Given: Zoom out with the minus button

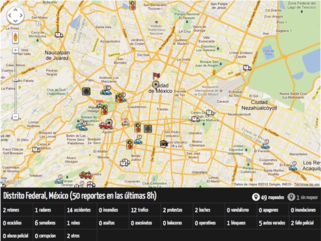Looking at the screenshot, I should tap(15, 117).
